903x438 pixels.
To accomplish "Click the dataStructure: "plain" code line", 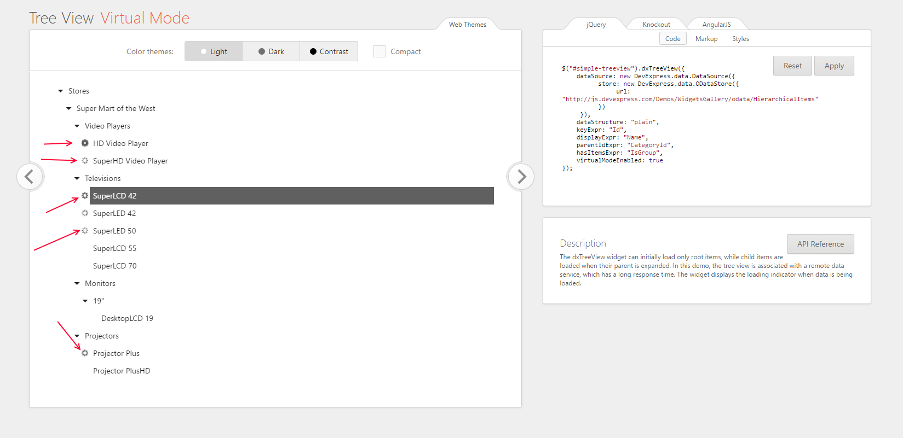I will coord(618,122).
